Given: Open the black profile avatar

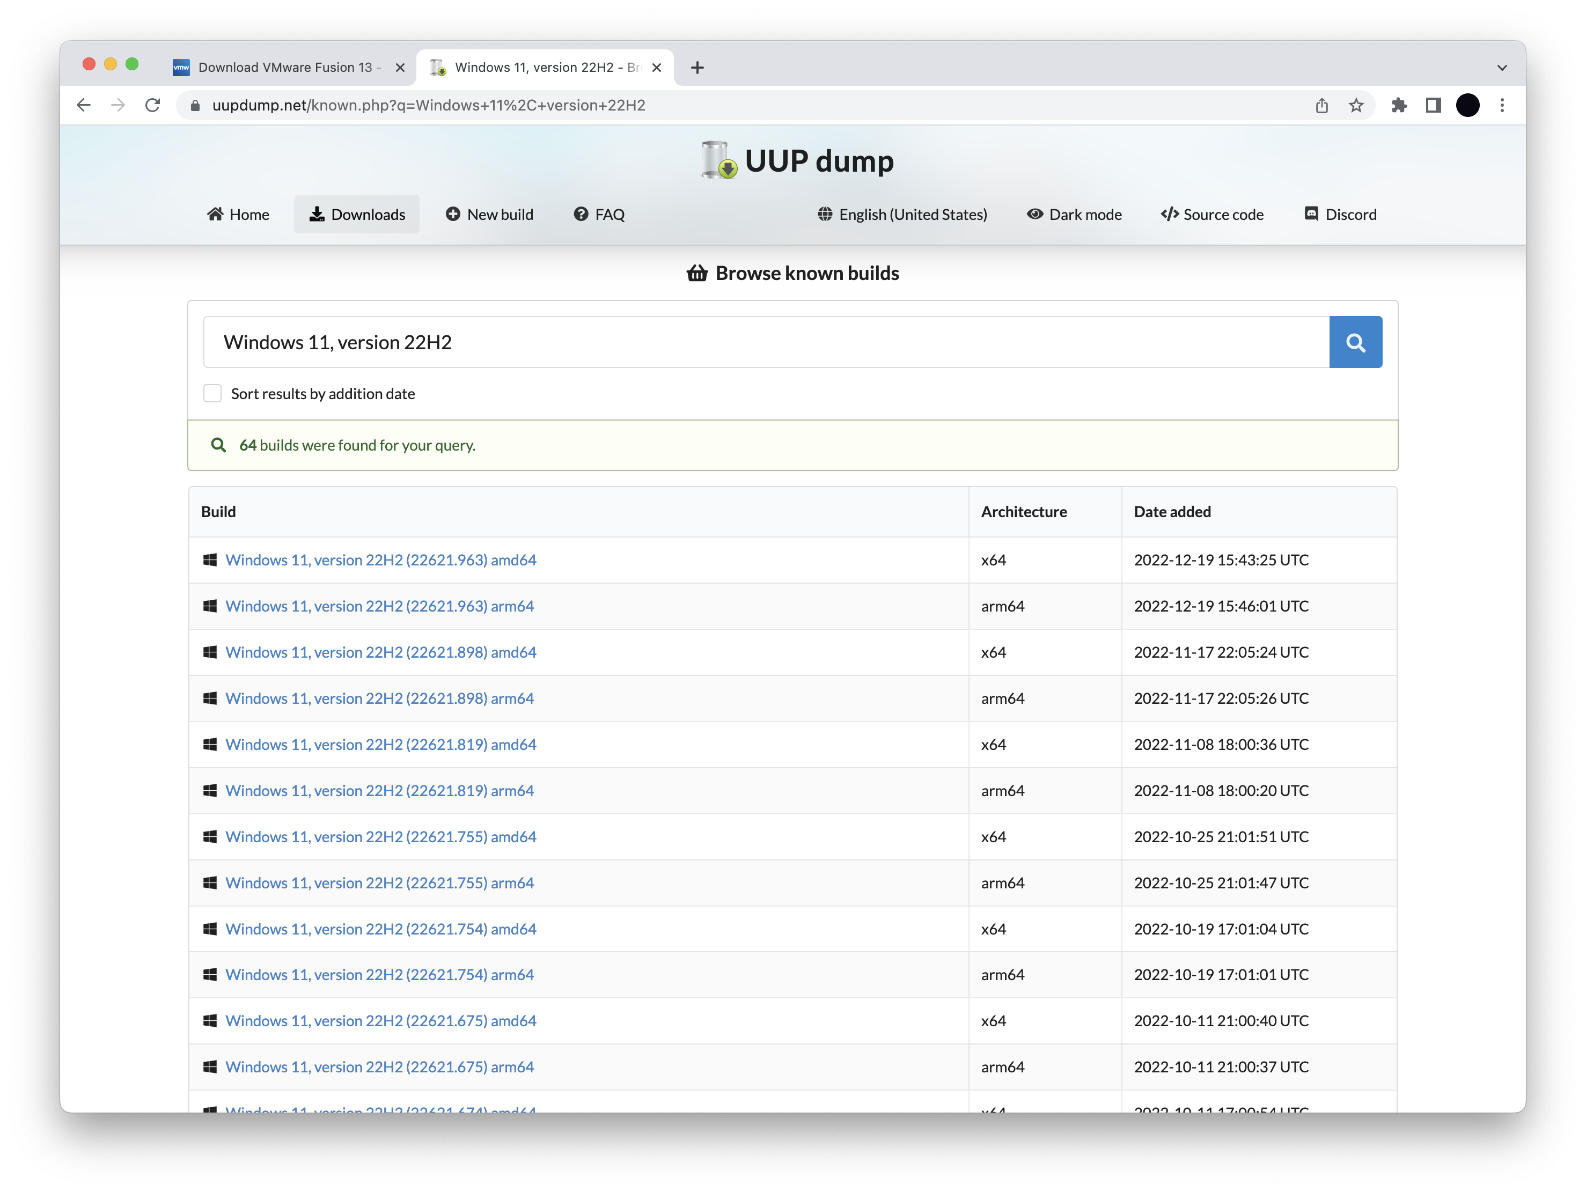Looking at the screenshot, I should pos(1467,105).
